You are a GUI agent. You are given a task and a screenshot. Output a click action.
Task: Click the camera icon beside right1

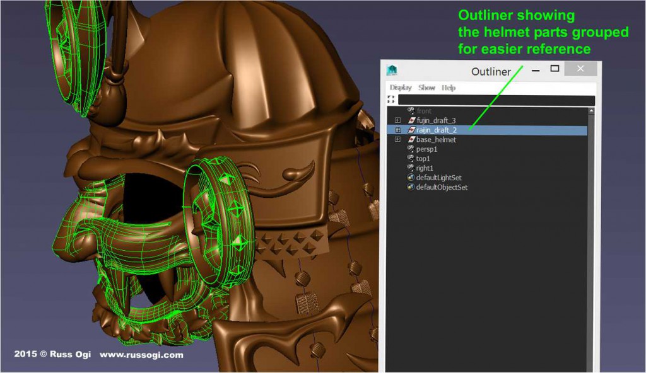[411, 168]
